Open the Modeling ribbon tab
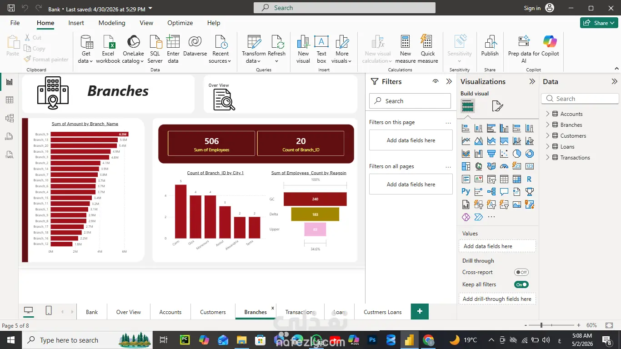The width and height of the screenshot is (621, 349). [112, 23]
